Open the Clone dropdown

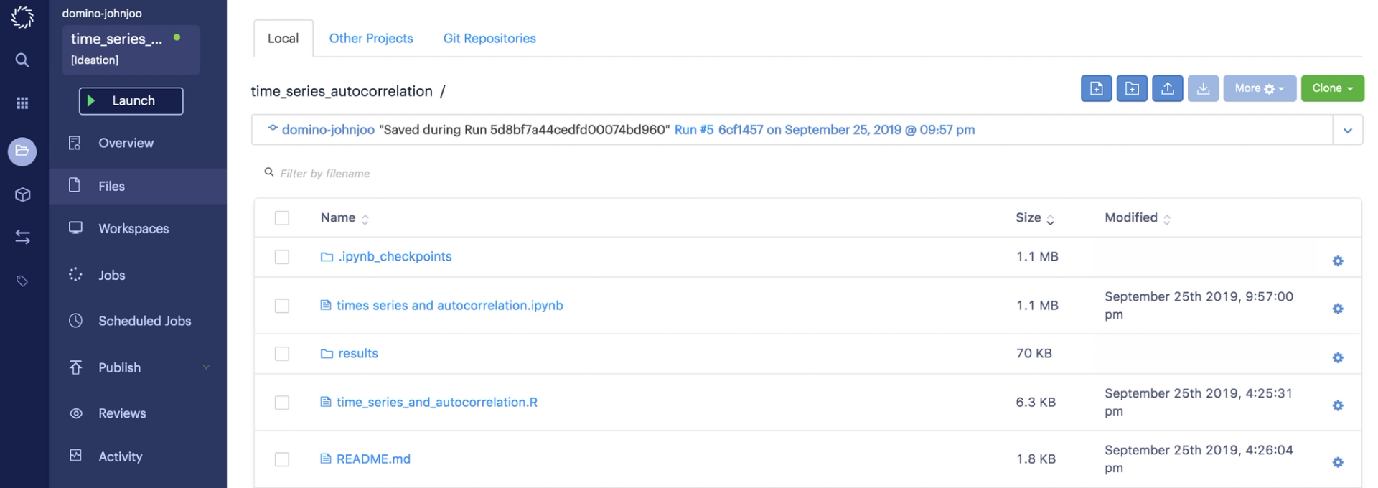click(x=1332, y=88)
